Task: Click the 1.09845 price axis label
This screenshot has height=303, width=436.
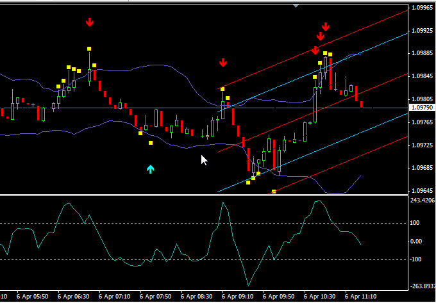Action: [x=423, y=76]
